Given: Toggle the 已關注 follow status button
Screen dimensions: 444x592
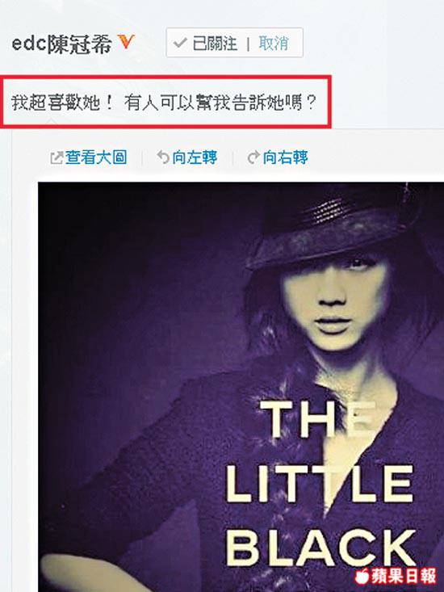Looking at the screenshot, I should (x=206, y=43).
